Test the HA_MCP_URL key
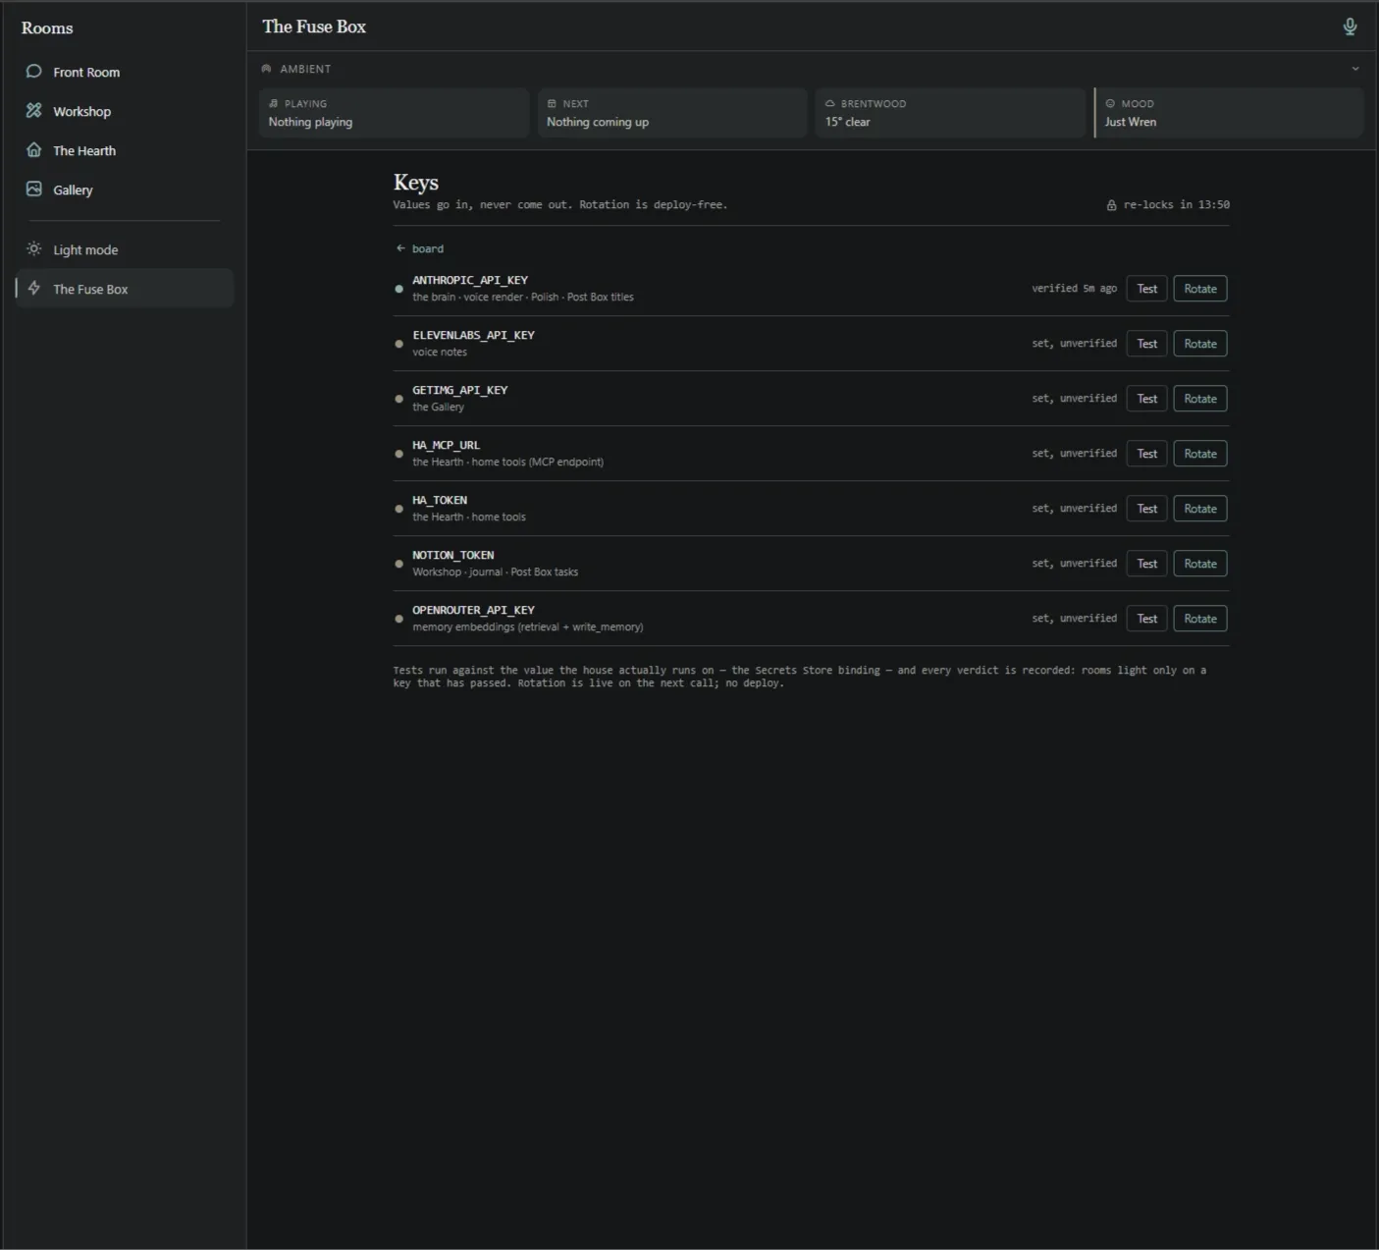1379x1250 pixels. [1146, 454]
